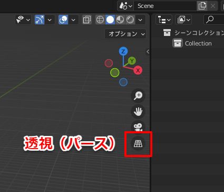
Task: Open the オプション dropdown
Action: (125, 34)
